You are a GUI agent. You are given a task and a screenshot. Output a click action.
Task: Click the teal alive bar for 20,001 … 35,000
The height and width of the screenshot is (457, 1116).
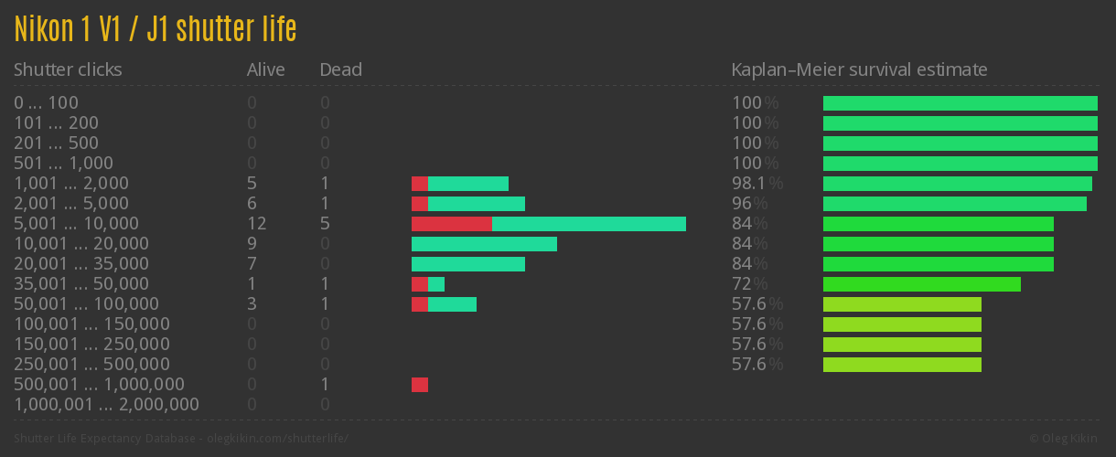click(x=467, y=264)
